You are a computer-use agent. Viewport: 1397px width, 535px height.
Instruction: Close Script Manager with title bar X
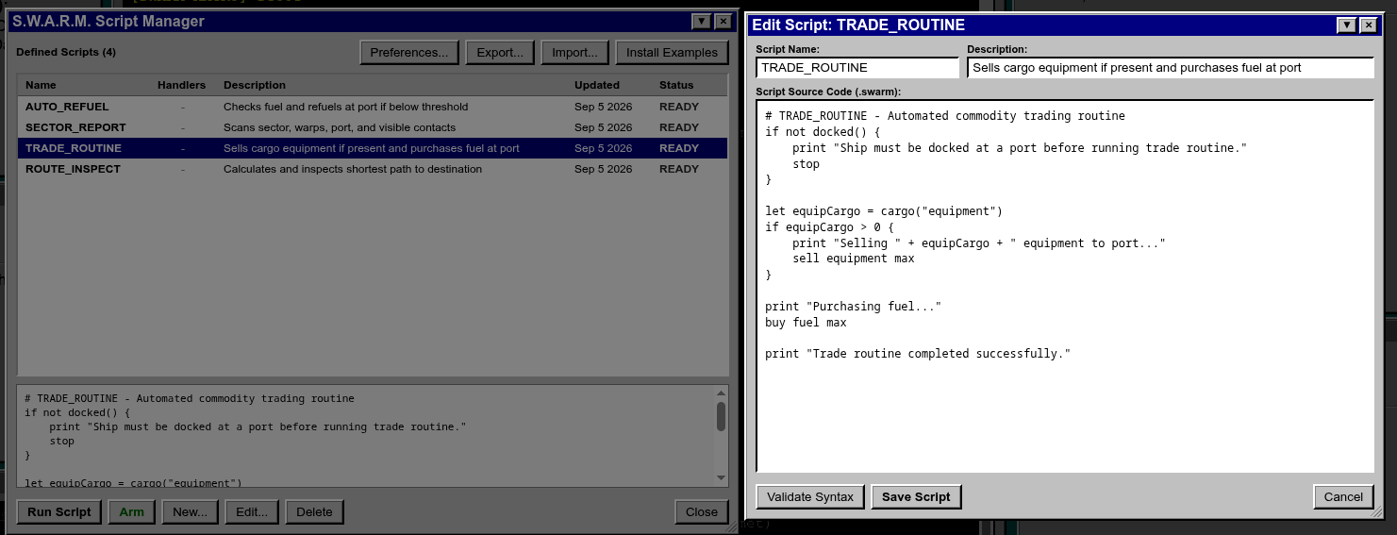tap(723, 22)
